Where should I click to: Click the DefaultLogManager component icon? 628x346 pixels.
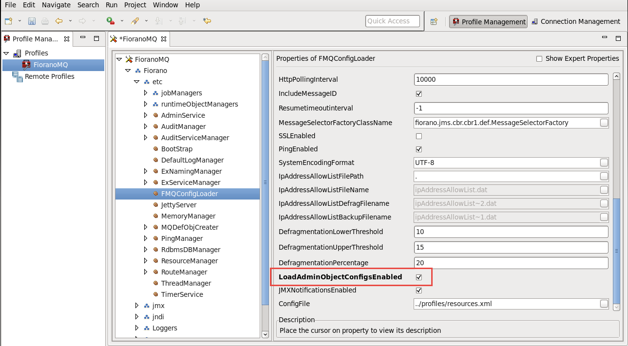coord(155,160)
